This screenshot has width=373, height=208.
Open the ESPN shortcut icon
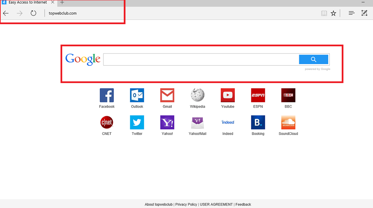tap(258, 95)
